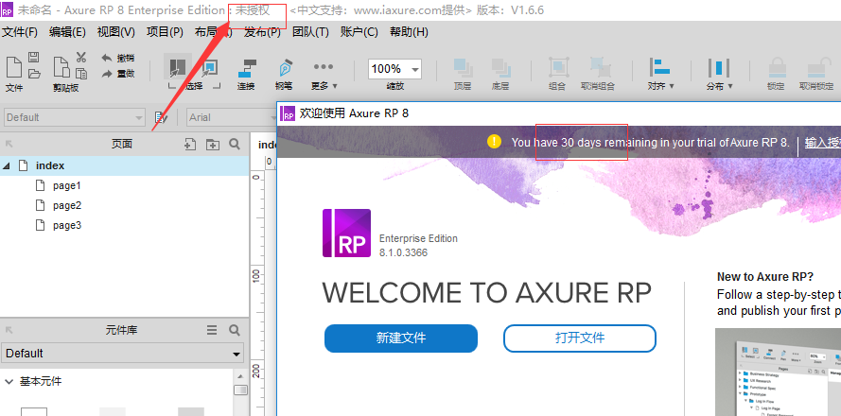Select page3 in the pages tree
The width and height of the screenshot is (841, 416).
tap(66, 225)
